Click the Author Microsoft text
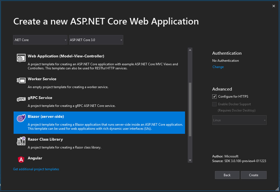280x192 pixels. (x=225, y=156)
